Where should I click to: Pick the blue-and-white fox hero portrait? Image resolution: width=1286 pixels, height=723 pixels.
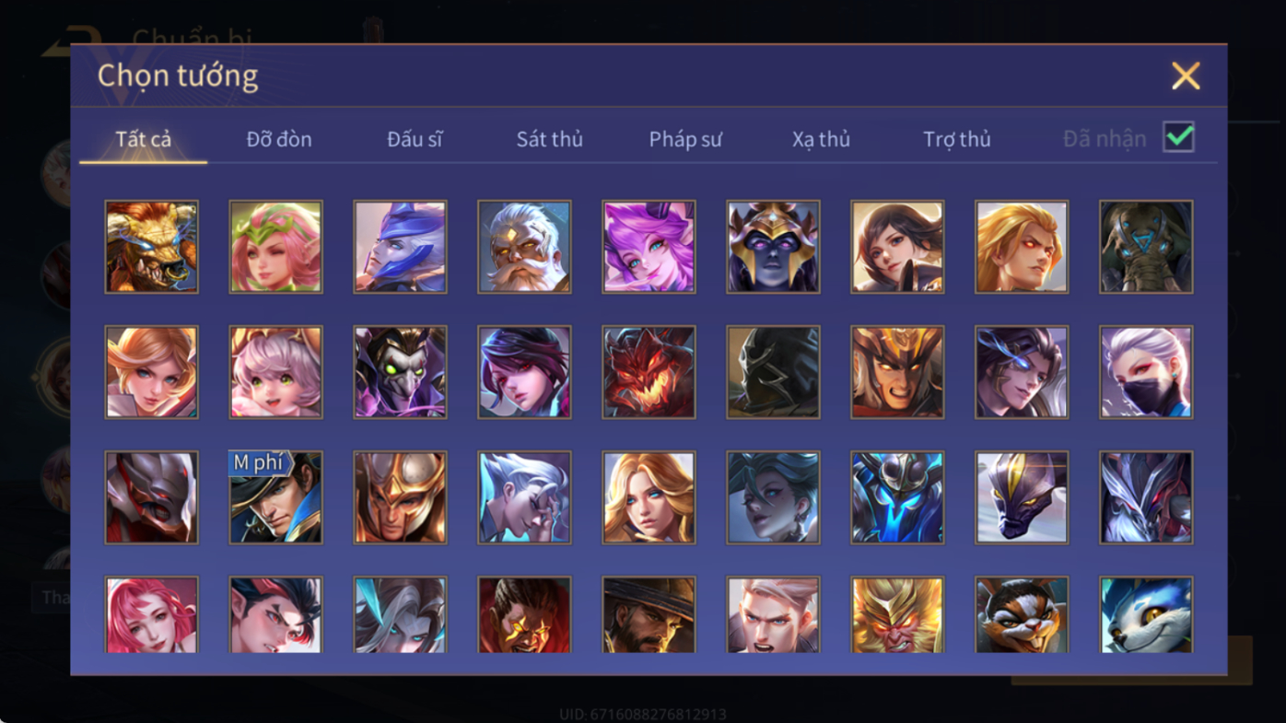pos(1146,615)
